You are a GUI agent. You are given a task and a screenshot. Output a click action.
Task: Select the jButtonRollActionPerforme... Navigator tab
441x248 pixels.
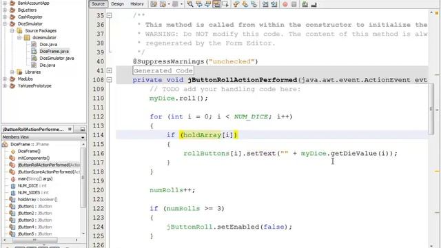(33, 129)
